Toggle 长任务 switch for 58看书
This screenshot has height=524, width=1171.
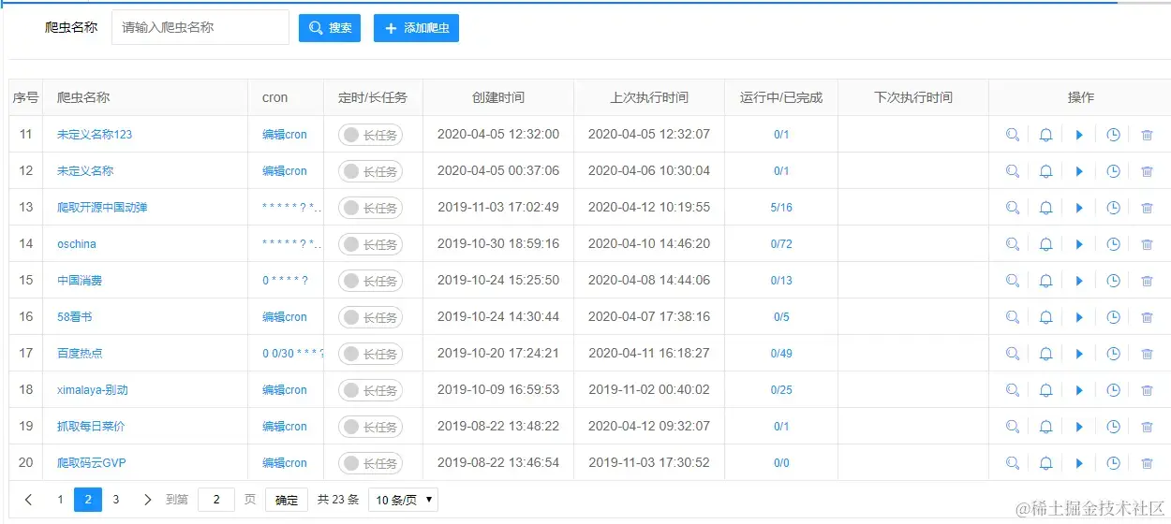point(370,317)
